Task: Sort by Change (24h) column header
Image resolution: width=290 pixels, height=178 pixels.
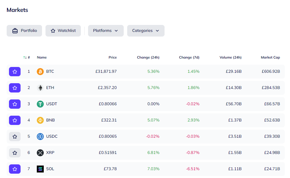Action: click(148, 57)
